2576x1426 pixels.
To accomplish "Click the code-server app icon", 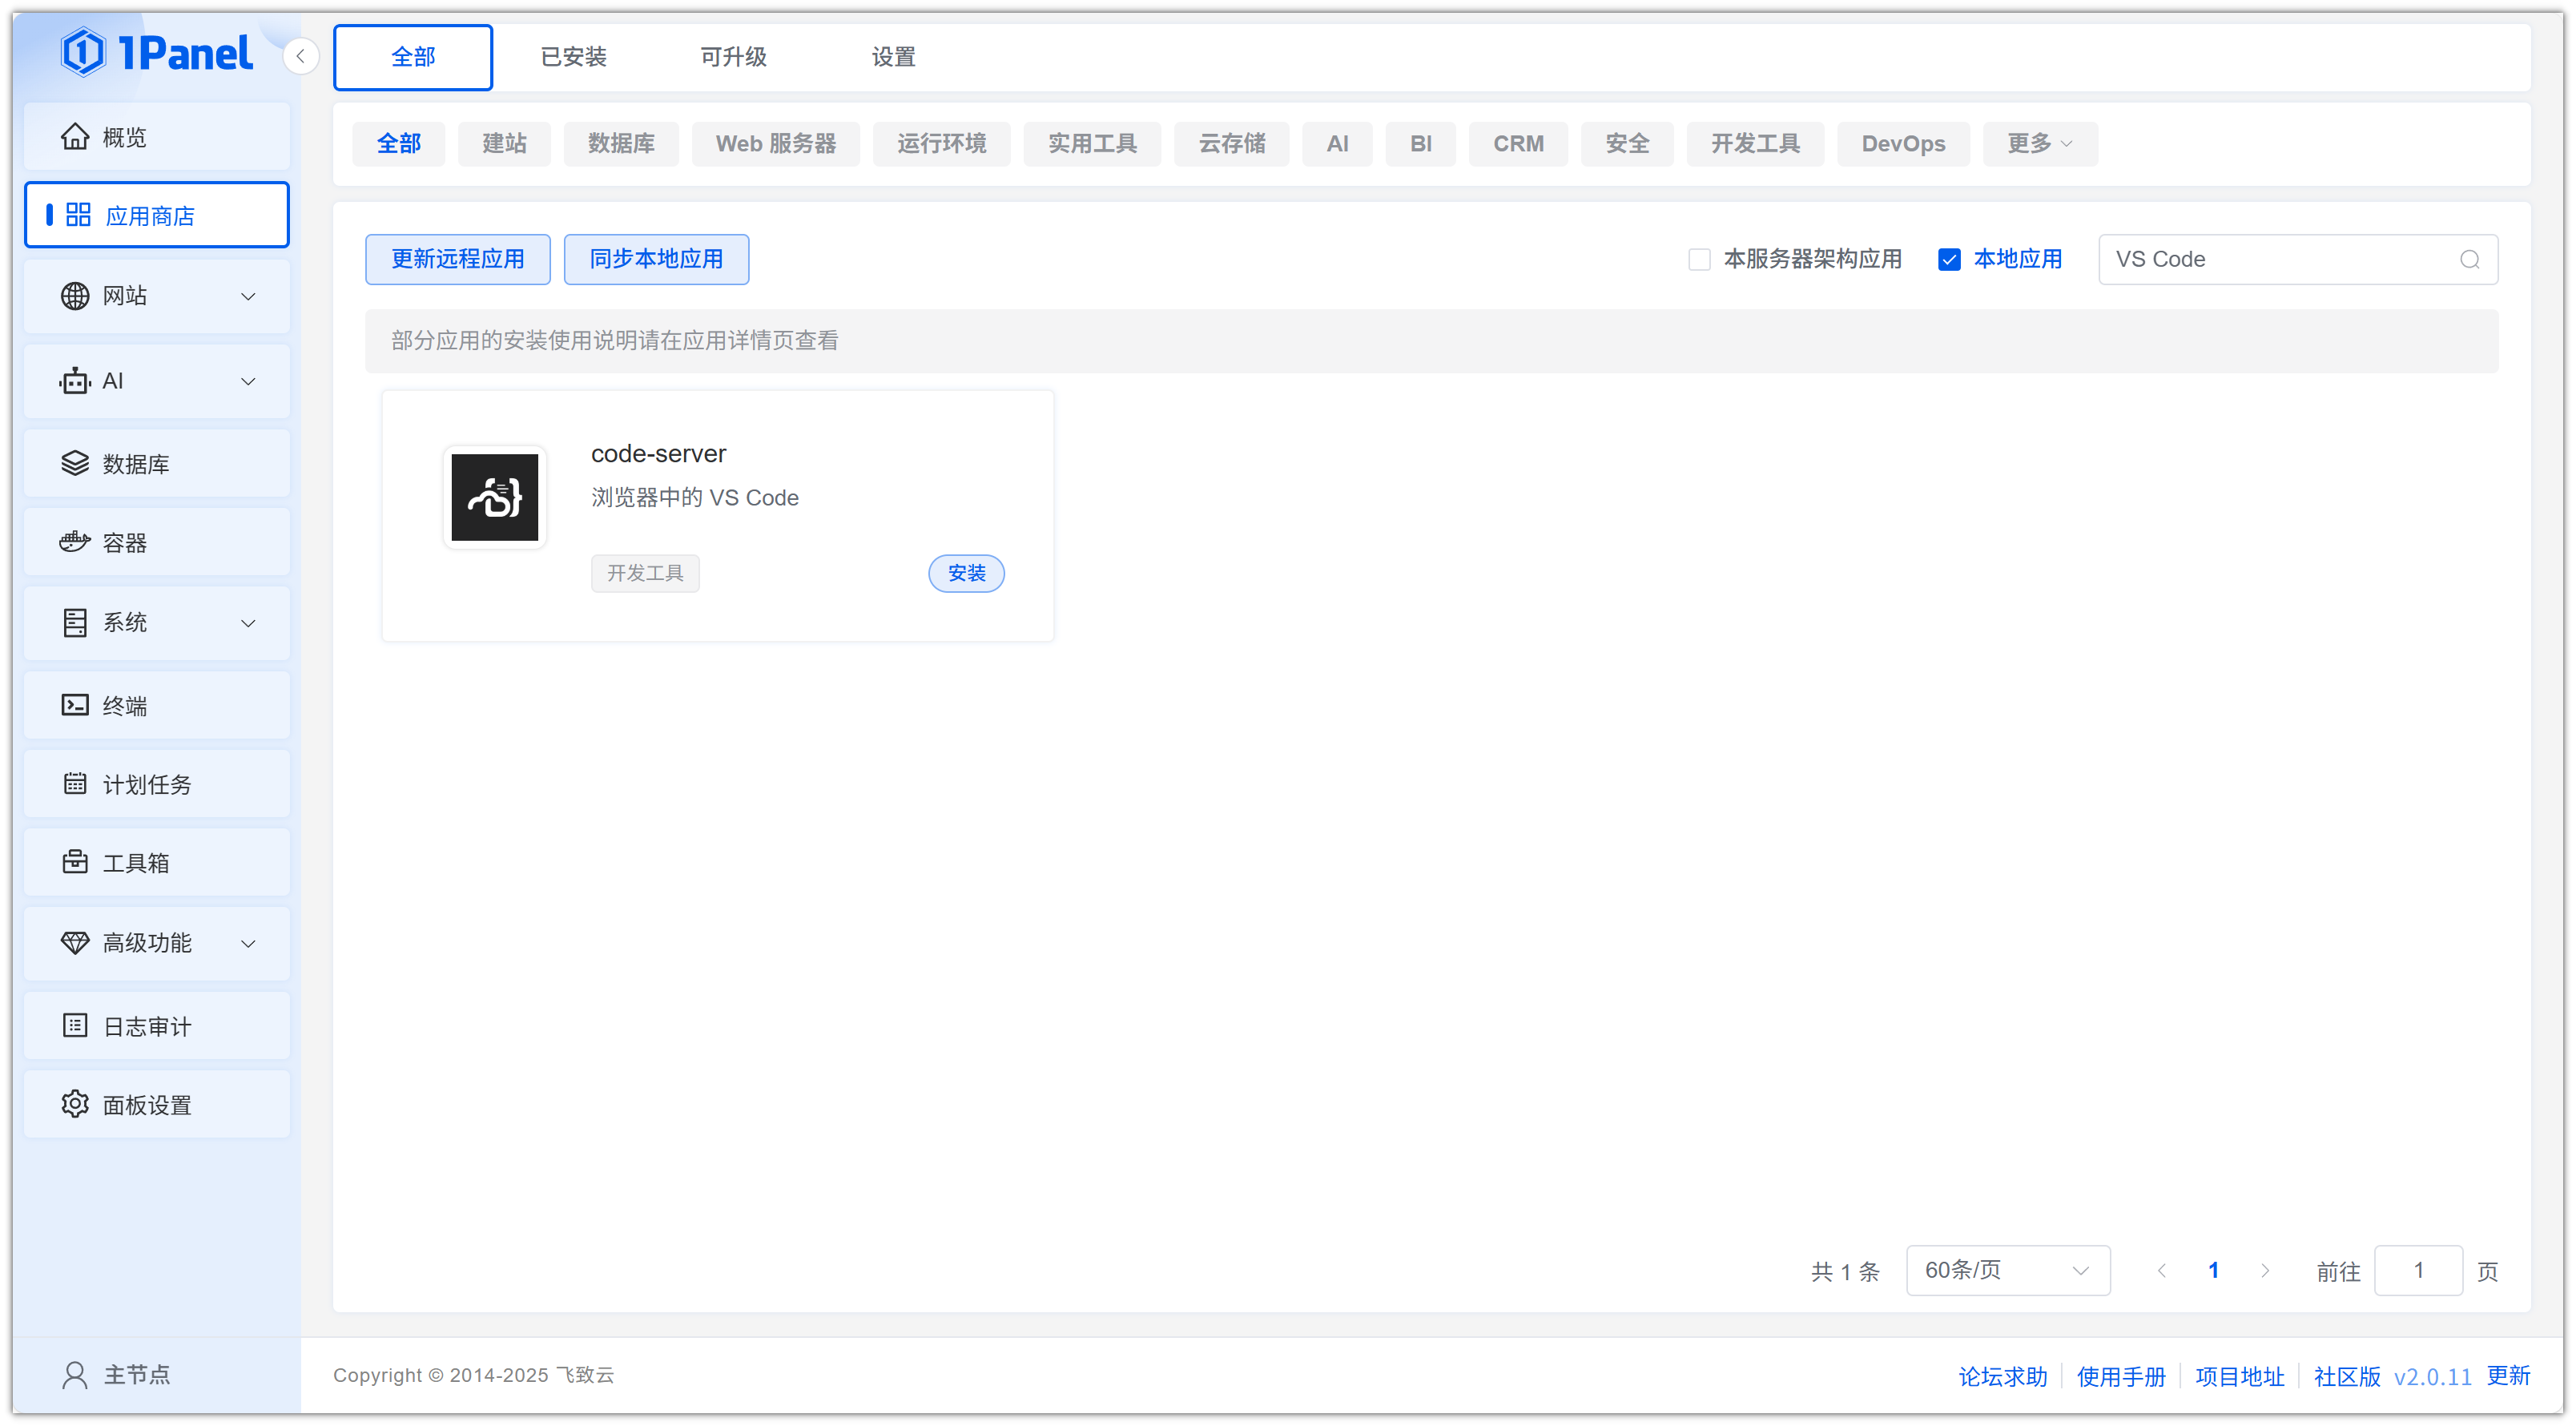I will (494, 497).
